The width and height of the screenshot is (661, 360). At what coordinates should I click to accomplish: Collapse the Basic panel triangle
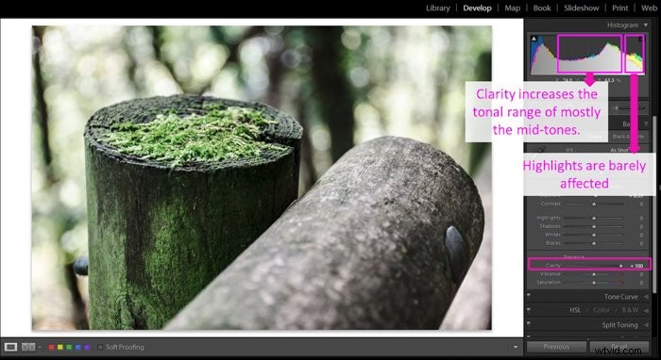coord(646,123)
